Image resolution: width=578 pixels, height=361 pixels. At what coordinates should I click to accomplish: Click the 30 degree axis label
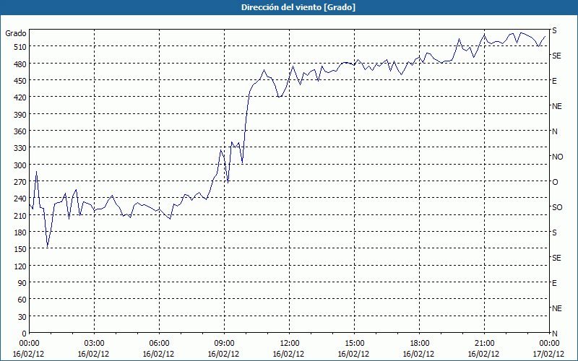pyautogui.click(x=22, y=317)
